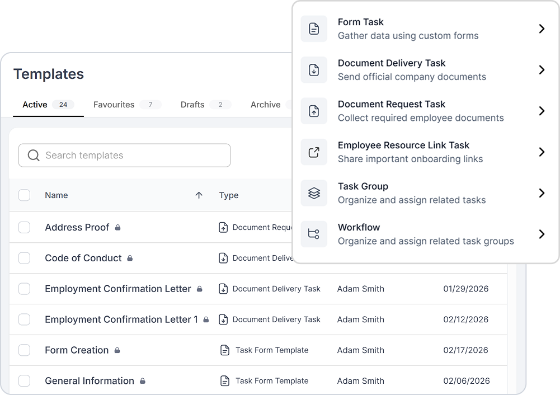This screenshot has width=560, height=395.
Task: Click type icon in Employment Confirmation Letter row
Action: click(x=223, y=289)
